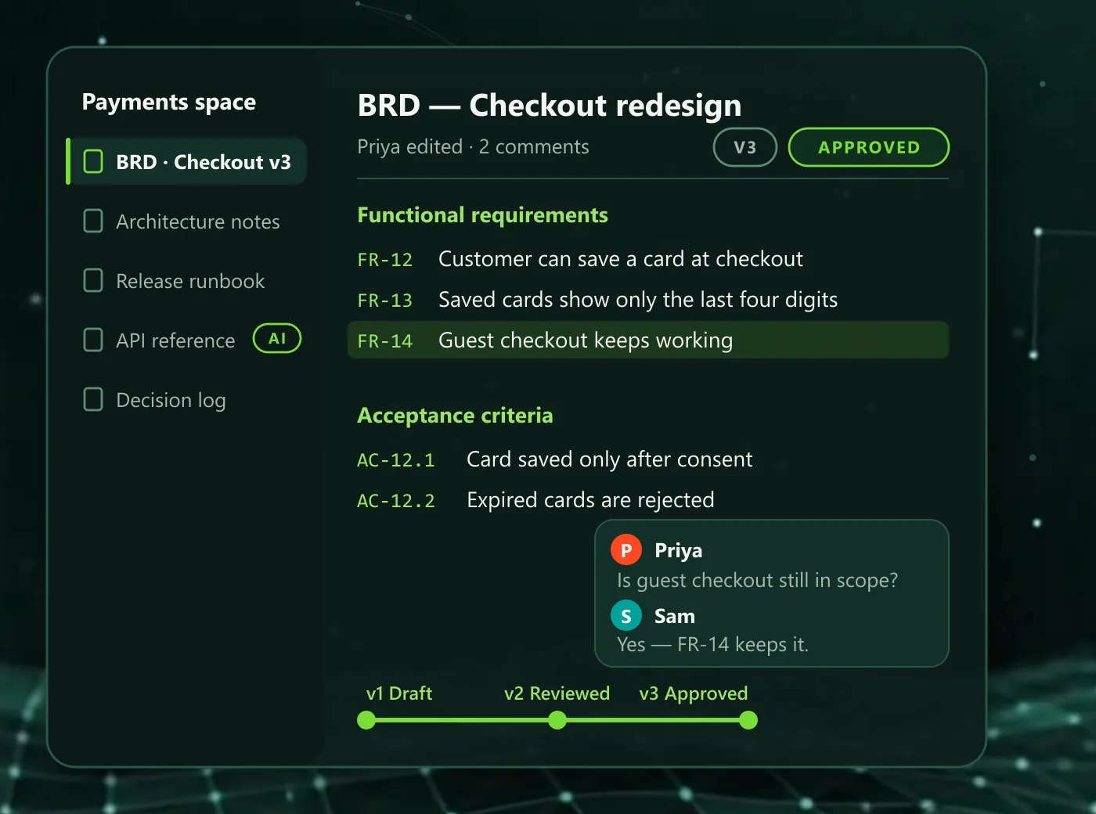
Task: Select highlighted row FR-14 Guest checkout keeps working
Action: coord(648,340)
